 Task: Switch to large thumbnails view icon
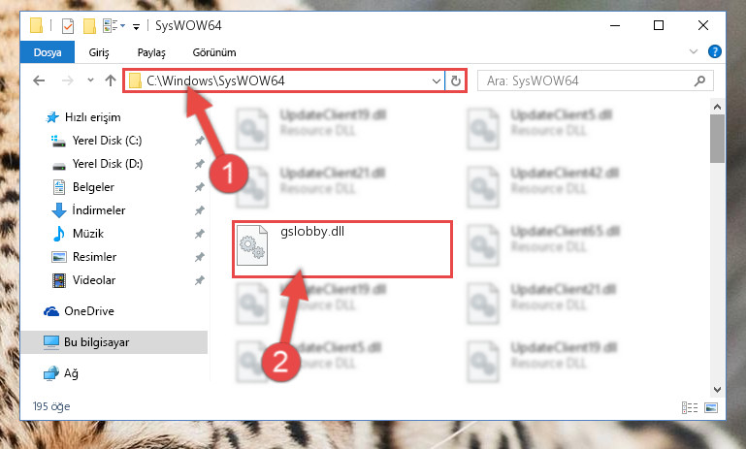coord(711,407)
